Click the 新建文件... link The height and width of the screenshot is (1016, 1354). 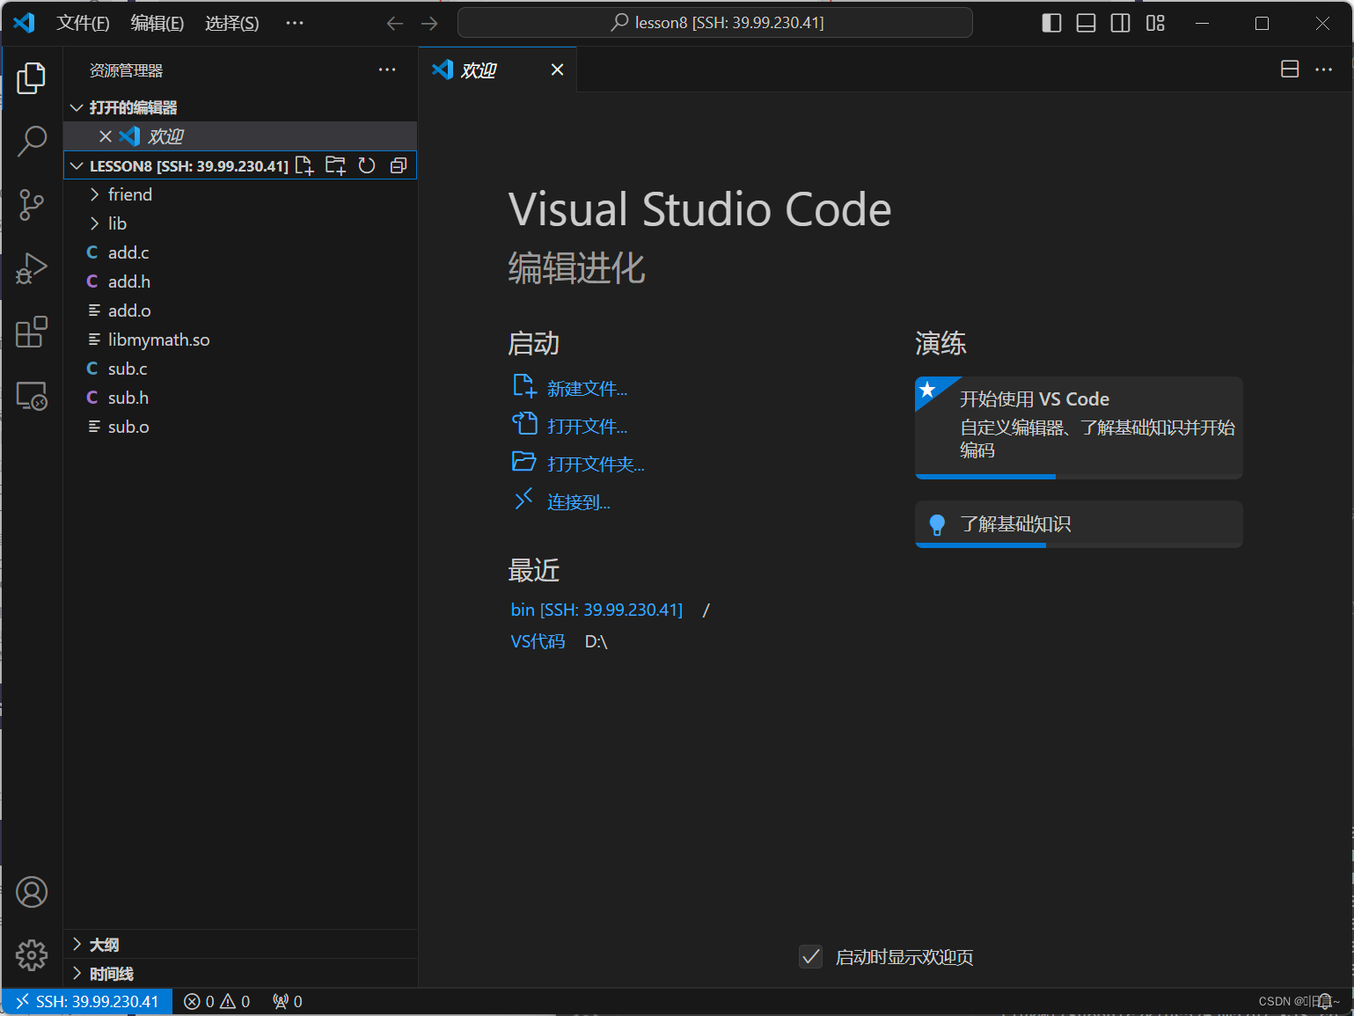[587, 389]
